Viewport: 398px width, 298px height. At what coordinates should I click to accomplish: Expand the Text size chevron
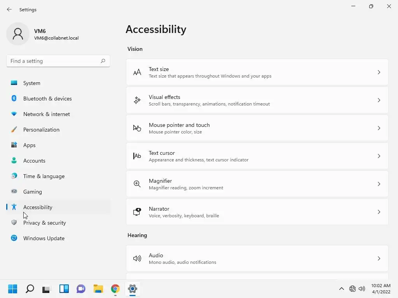(379, 72)
